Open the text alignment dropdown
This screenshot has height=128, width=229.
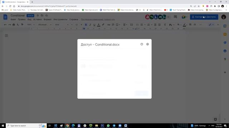pos(125,25)
